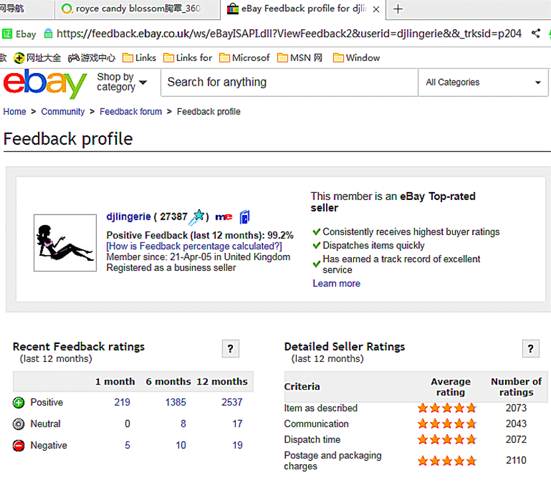Click the grey Neutral feedback icon
This screenshot has height=488, width=551.
click(x=19, y=424)
